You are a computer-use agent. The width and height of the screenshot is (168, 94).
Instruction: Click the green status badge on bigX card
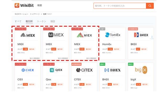(x=131, y=64)
